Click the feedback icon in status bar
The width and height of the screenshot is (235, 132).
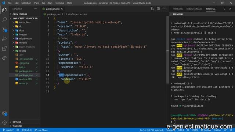point(225,130)
